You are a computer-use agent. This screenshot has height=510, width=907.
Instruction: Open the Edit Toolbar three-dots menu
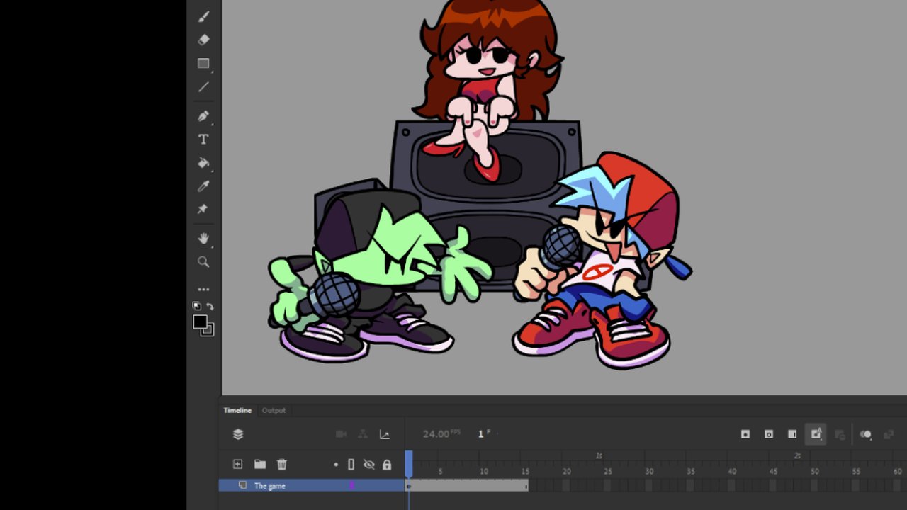(203, 289)
